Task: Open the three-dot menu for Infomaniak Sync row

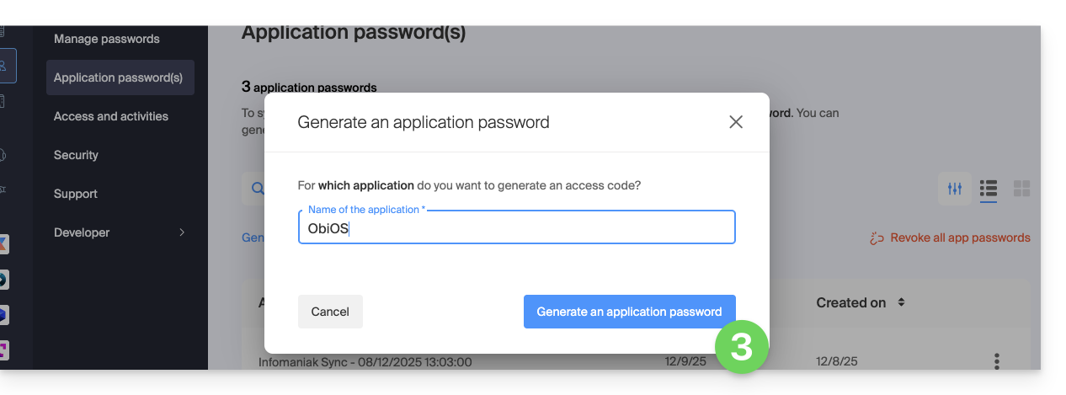Action: click(x=997, y=361)
